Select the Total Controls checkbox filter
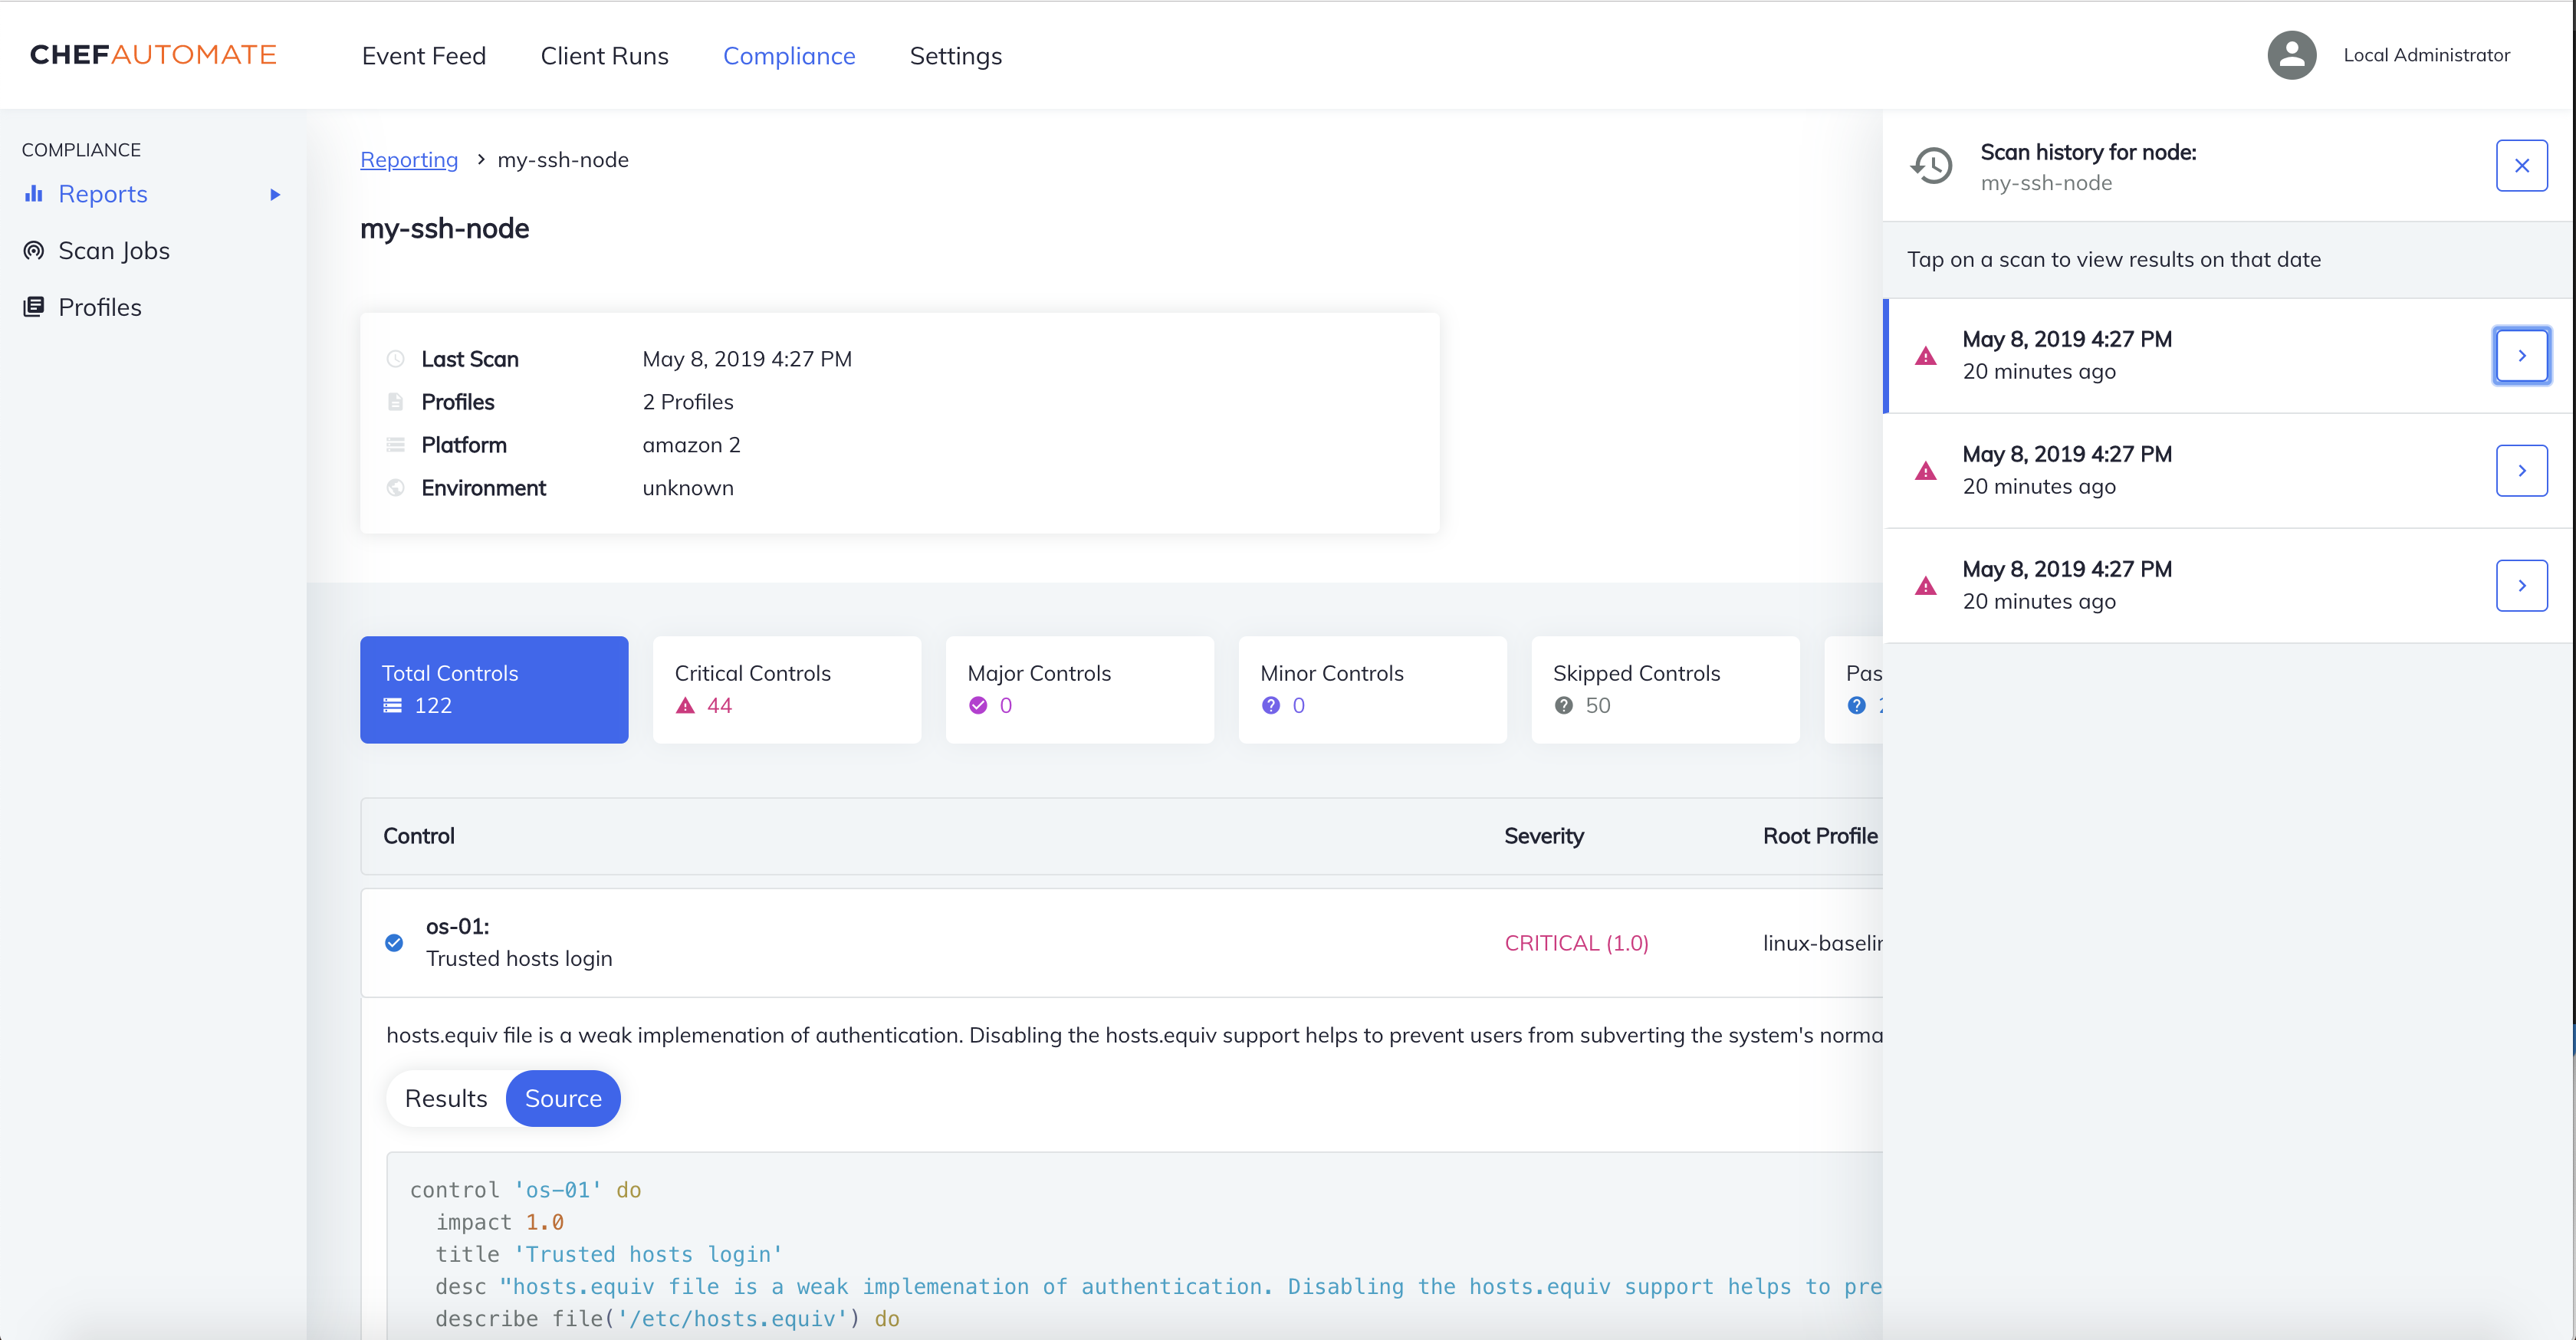 (496, 688)
